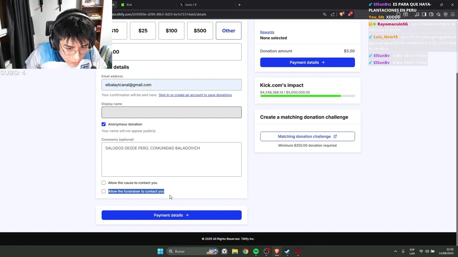
Task: Select the $500 donation amount
Action: (200, 31)
